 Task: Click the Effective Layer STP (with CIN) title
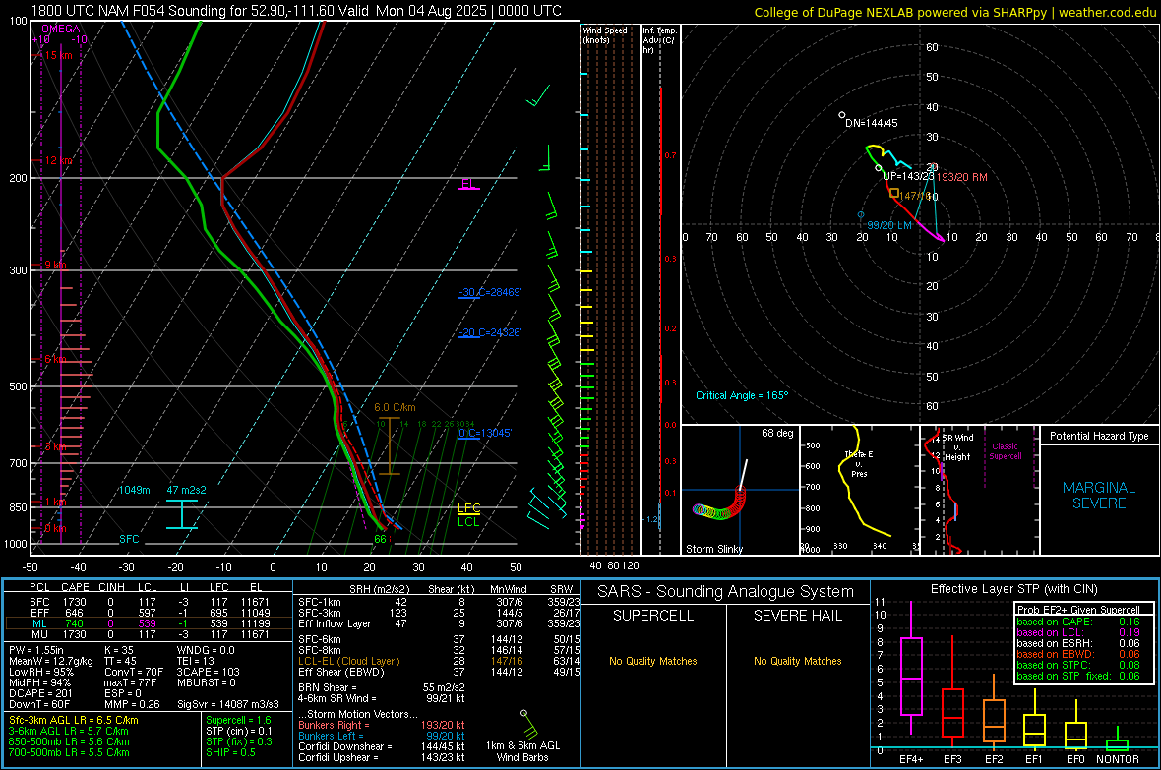click(1013, 589)
